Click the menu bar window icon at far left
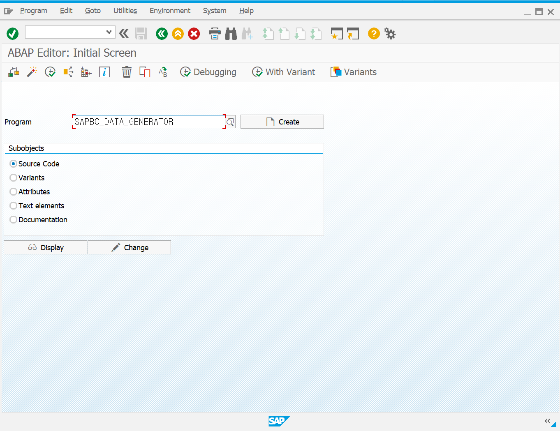This screenshot has height=431, width=560. click(9, 11)
